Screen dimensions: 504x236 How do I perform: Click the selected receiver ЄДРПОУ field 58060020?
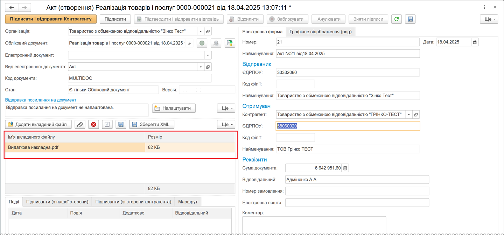pos(348,126)
